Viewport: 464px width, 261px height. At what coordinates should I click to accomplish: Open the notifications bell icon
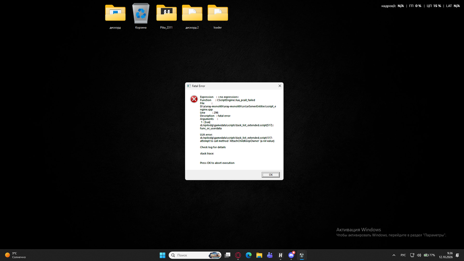click(x=458, y=255)
